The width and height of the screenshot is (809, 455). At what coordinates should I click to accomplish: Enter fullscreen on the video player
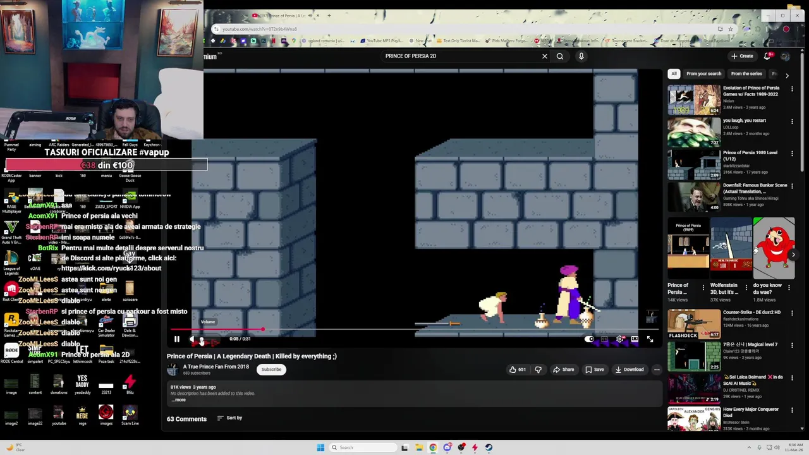[x=650, y=339]
